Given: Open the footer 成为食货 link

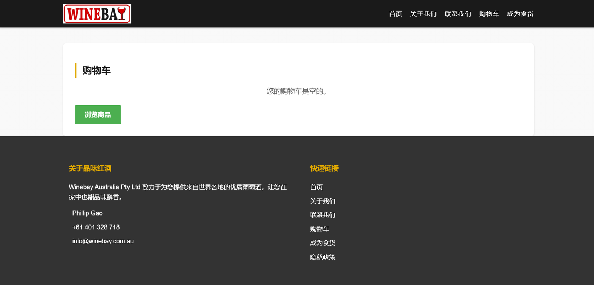Looking at the screenshot, I should click(x=323, y=243).
